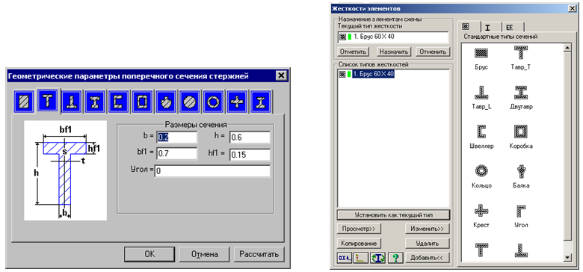Expand the Просмотр>> panel
The width and height of the screenshot is (583, 272).
point(360,229)
